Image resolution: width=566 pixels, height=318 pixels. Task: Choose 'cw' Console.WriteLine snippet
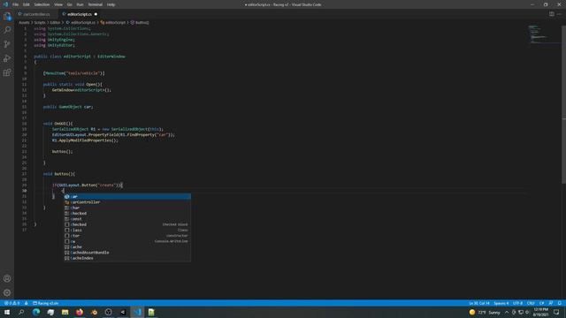coord(127,241)
